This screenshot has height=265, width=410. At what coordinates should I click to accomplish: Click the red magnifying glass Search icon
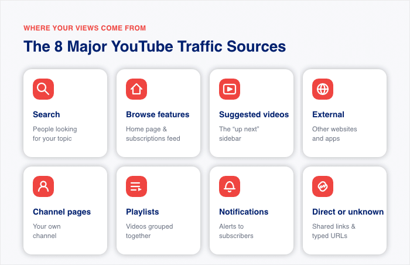tap(43, 89)
